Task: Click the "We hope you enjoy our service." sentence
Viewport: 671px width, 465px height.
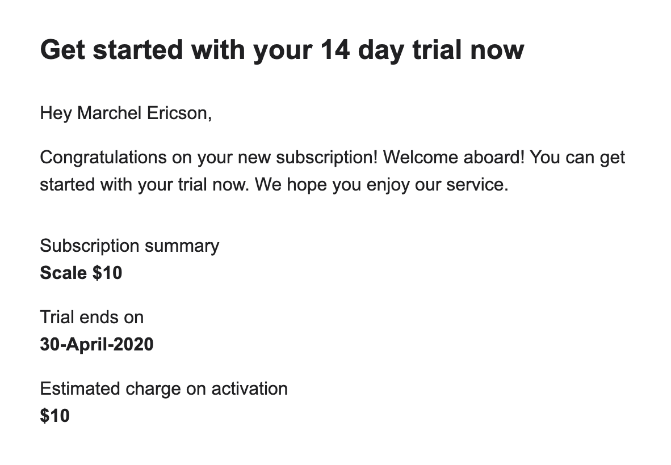Action: [x=381, y=185]
